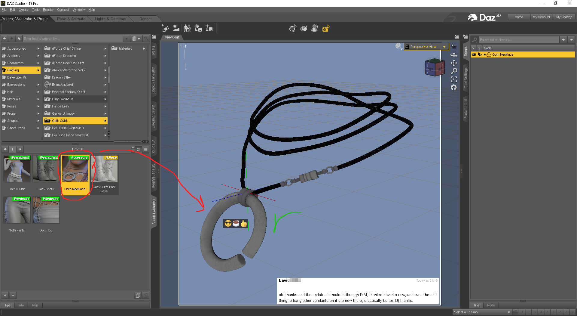Activate the yellow camera Spot Render tool
Viewport: 577px width, 316px height.
pyautogui.click(x=326, y=28)
